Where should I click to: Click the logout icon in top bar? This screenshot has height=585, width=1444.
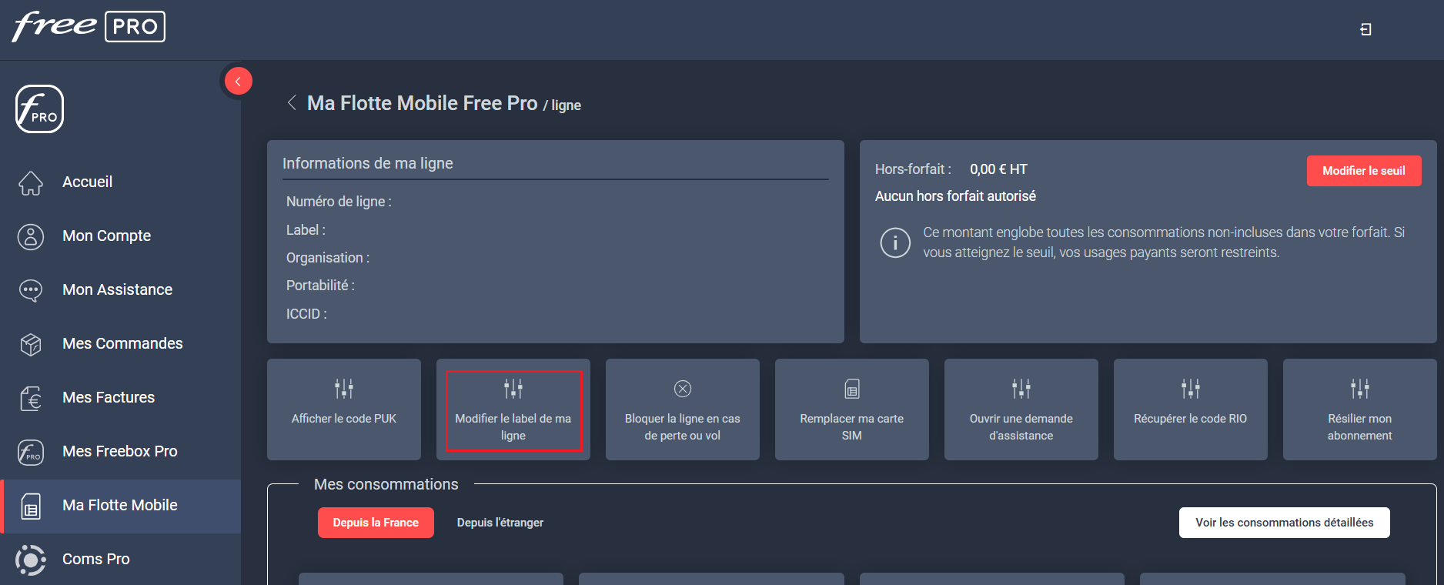1365,29
